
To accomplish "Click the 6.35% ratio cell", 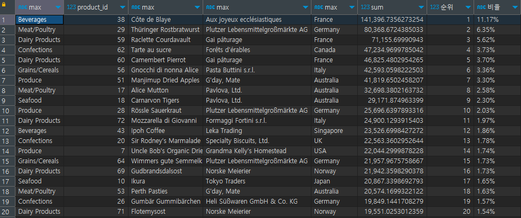I will click(x=498, y=30).
